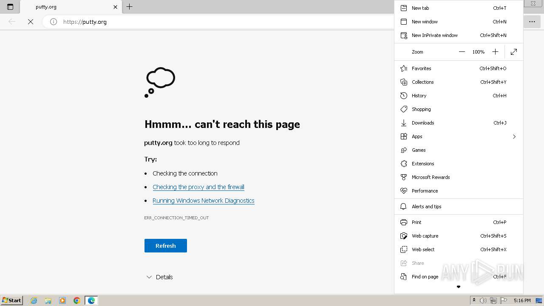
Task: Click the volume speaker tray icon
Action: pyautogui.click(x=483, y=300)
